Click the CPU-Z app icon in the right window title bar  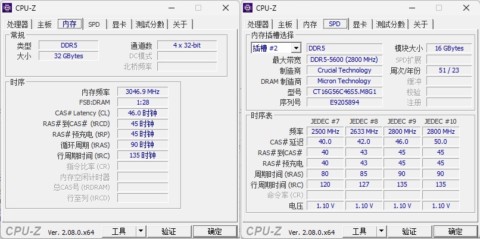point(249,8)
